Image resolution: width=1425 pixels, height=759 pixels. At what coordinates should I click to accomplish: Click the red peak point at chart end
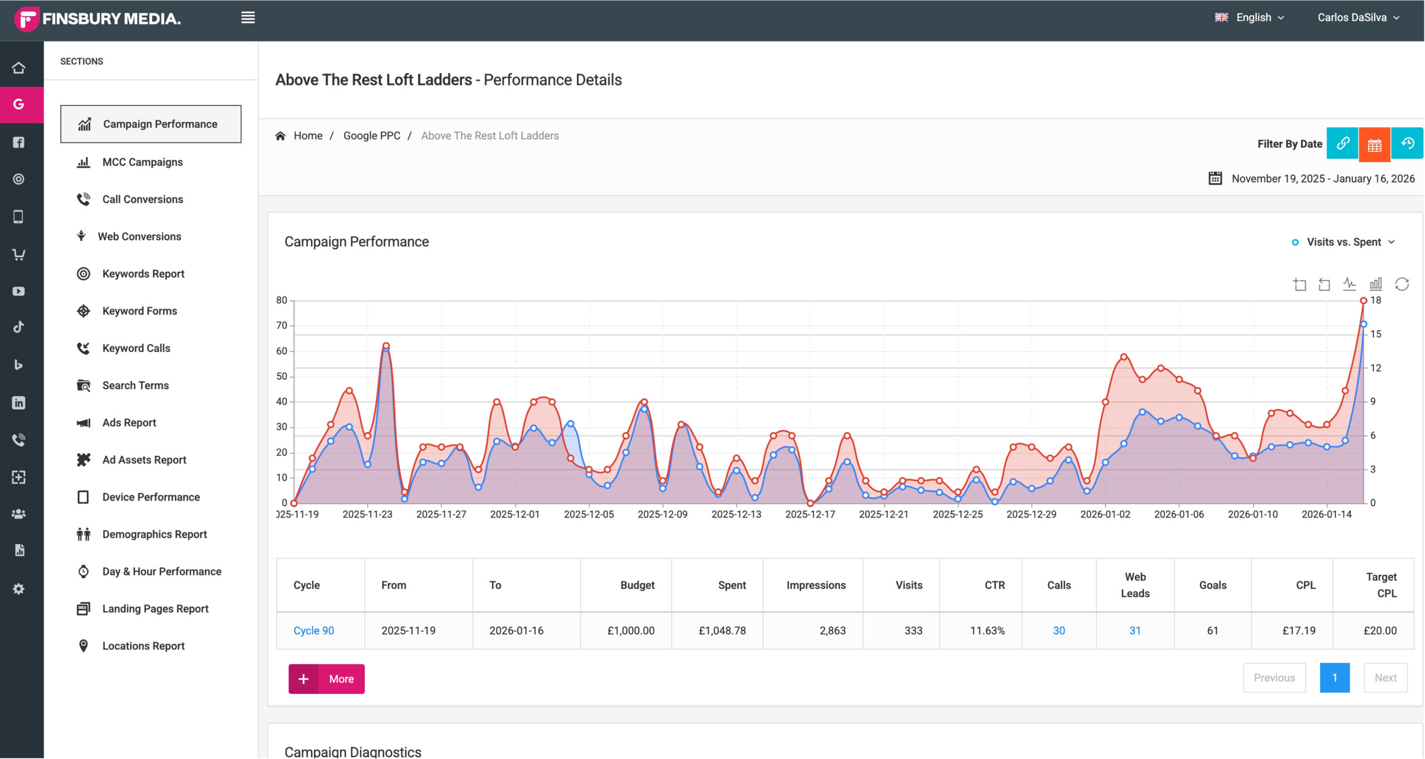(1363, 301)
